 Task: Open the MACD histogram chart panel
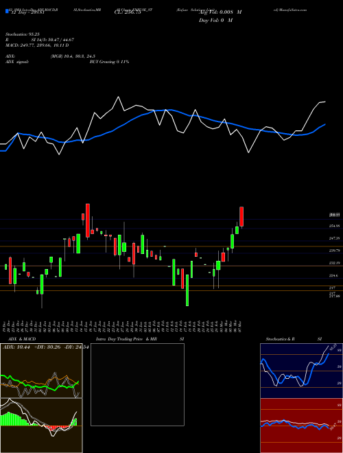41,426
